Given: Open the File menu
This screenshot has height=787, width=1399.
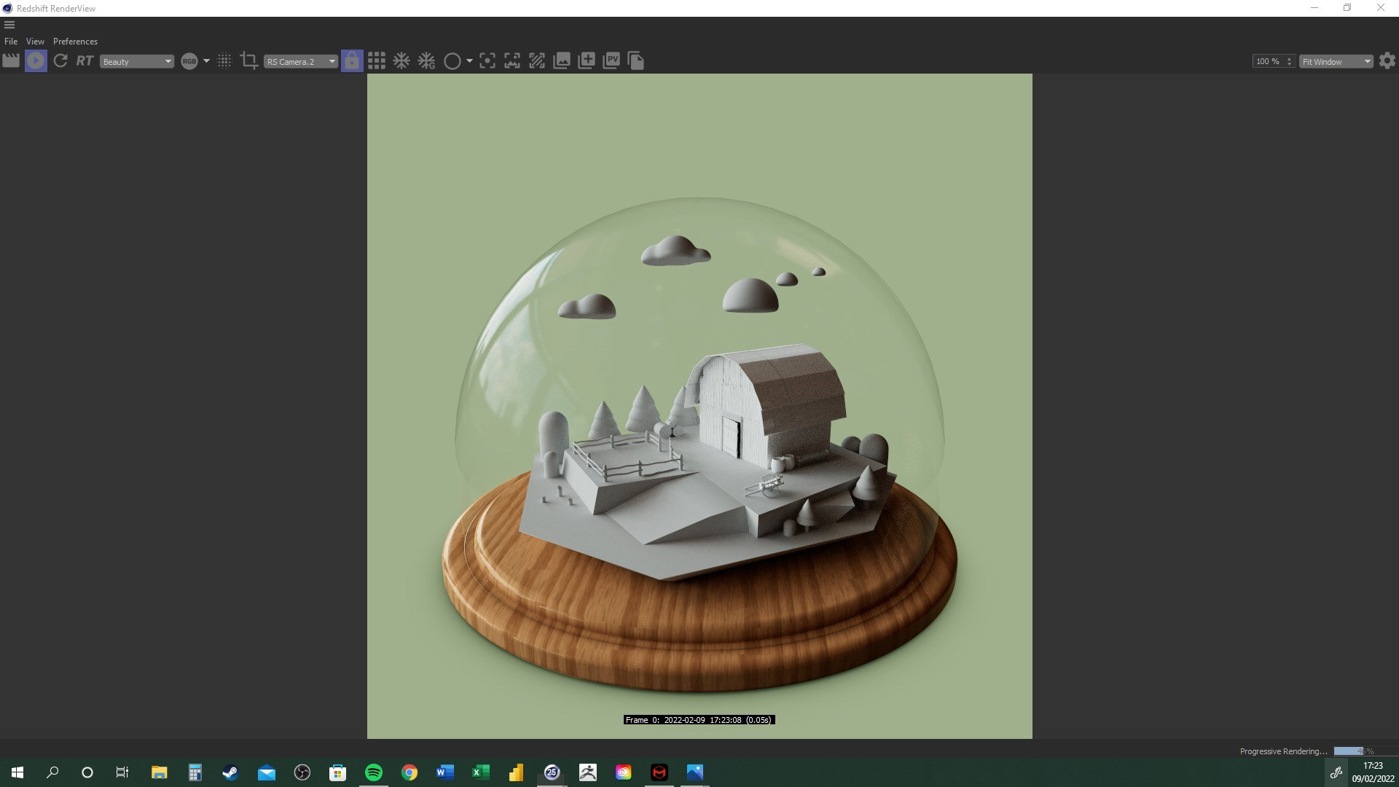Looking at the screenshot, I should click(x=11, y=42).
